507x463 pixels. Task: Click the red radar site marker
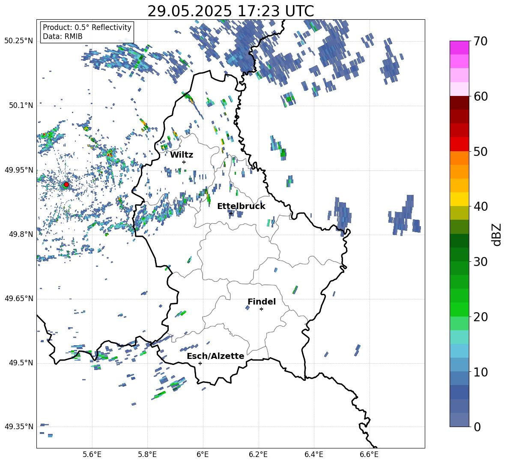point(66,185)
